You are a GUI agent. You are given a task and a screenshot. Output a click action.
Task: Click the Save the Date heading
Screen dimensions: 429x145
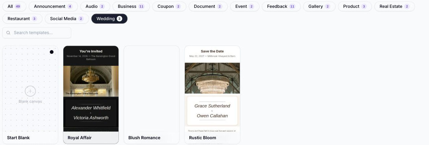tap(212, 52)
